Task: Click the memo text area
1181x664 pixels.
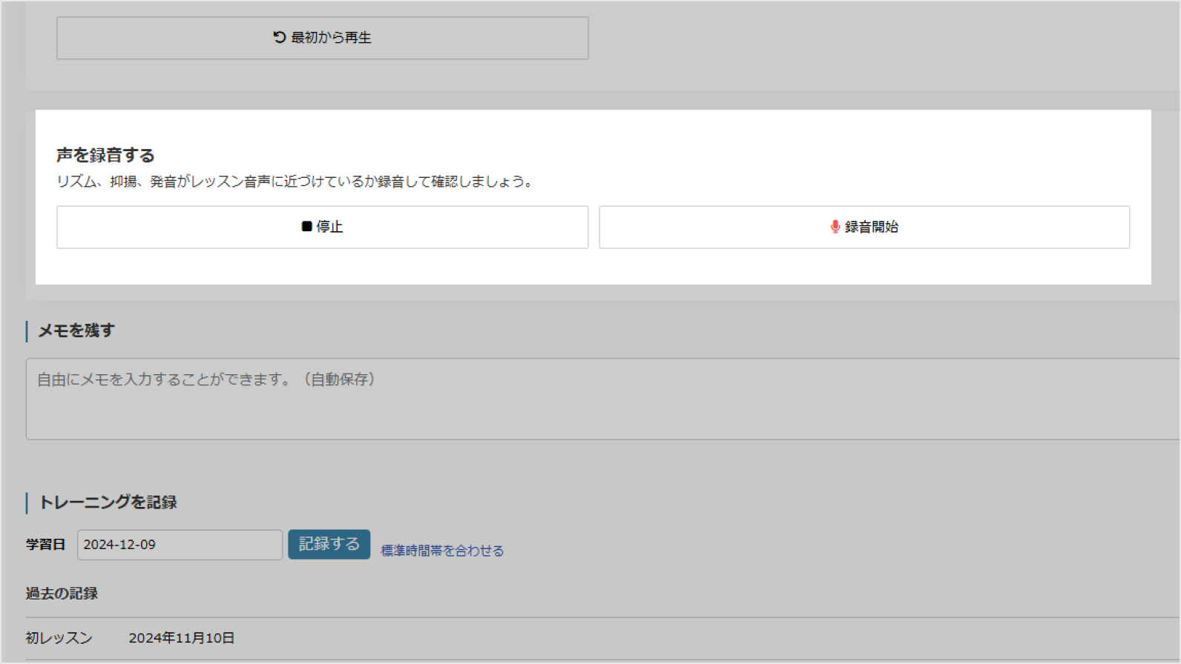Action: point(602,399)
